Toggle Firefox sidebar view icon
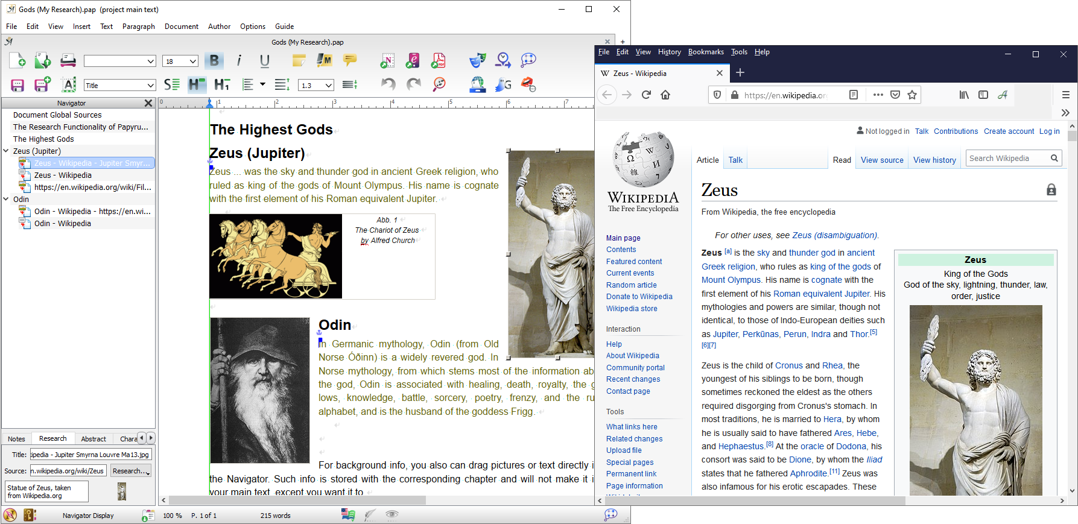Viewport: 1078px width, 524px height. coord(983,95)
